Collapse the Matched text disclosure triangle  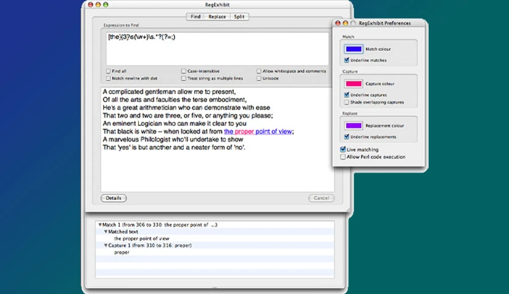pyautogui.click(x=106, y=232)
